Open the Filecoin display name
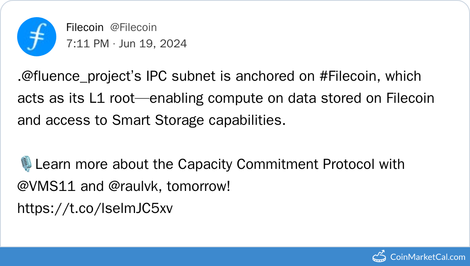The width and height of the screenshot is (470, 266). coord(85,27)
